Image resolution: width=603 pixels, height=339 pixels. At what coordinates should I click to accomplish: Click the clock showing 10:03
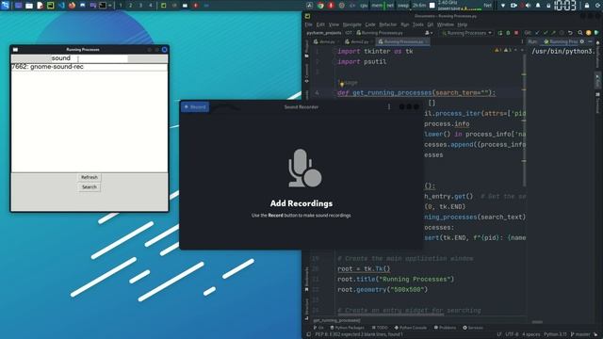click(x=565, y=6)
